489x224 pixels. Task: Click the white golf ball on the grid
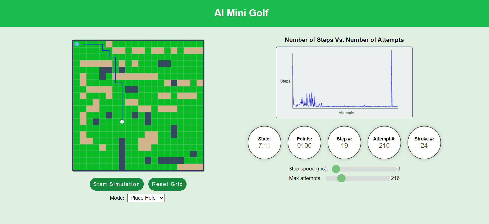click(122, 122)
